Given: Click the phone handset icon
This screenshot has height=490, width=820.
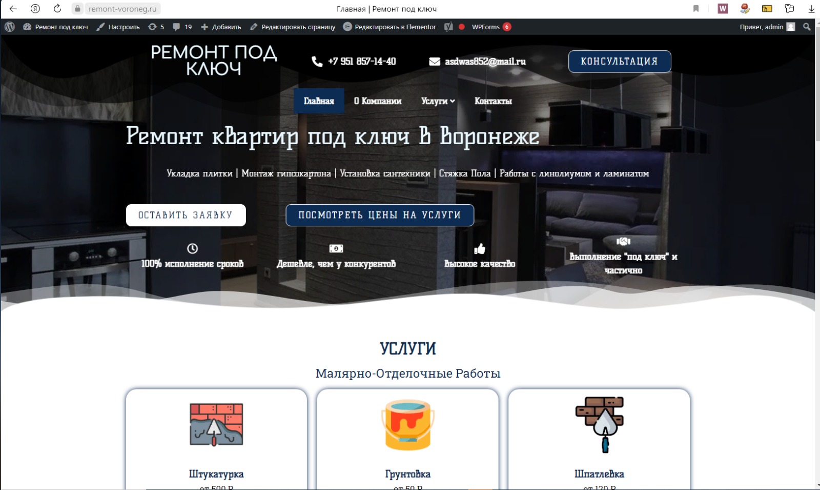Looking at the screenshot, I should 317,62.
